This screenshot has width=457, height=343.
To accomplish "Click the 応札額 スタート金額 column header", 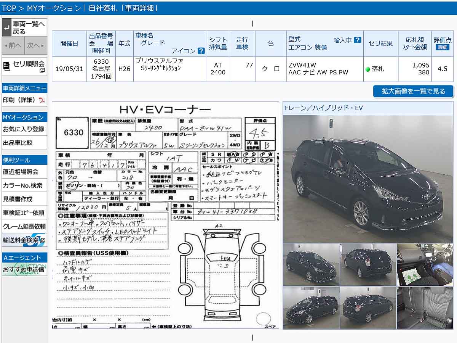I will point(415,43).
